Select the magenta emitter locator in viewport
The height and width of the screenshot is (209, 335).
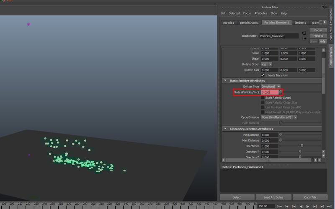(x=28, y=24)
